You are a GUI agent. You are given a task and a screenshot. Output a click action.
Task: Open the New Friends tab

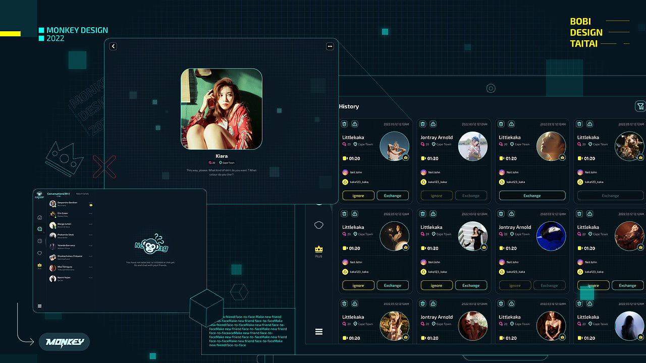pos(83,194)
